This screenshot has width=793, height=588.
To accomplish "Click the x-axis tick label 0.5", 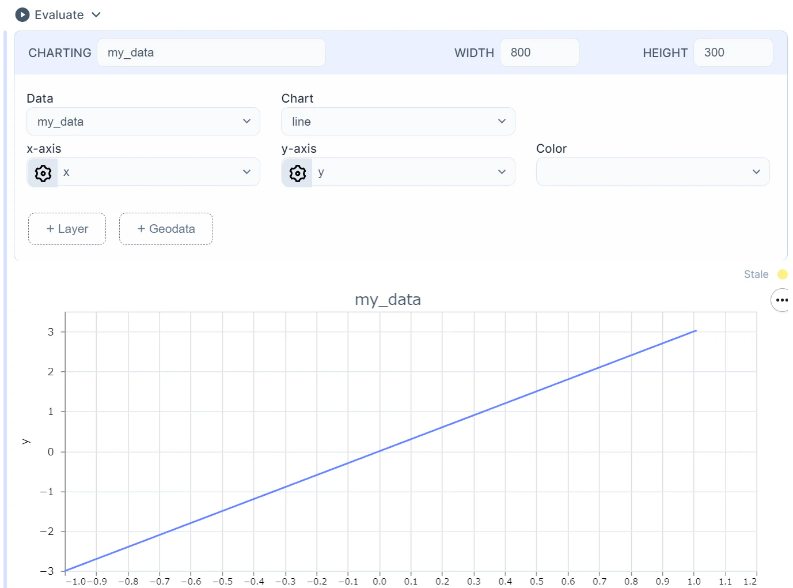I will coord(537,581).
